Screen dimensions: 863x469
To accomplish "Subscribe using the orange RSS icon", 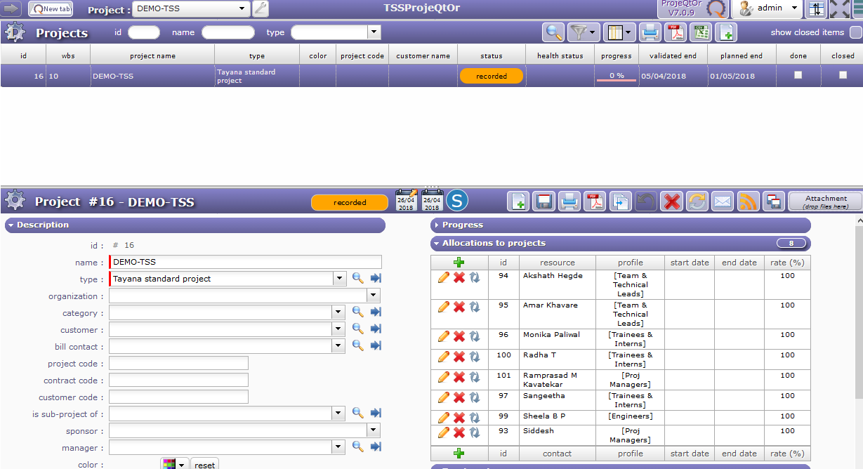I will pos(748,202).
